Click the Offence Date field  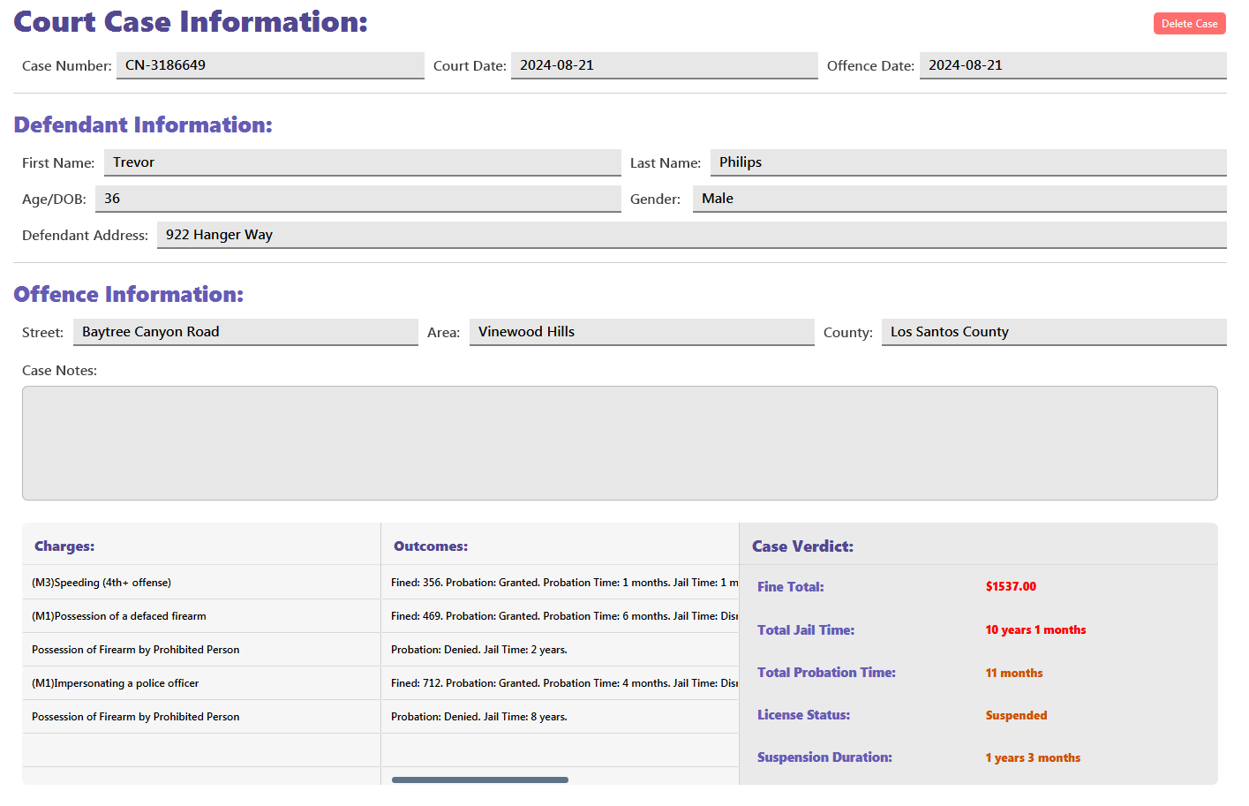[1072, 65]
